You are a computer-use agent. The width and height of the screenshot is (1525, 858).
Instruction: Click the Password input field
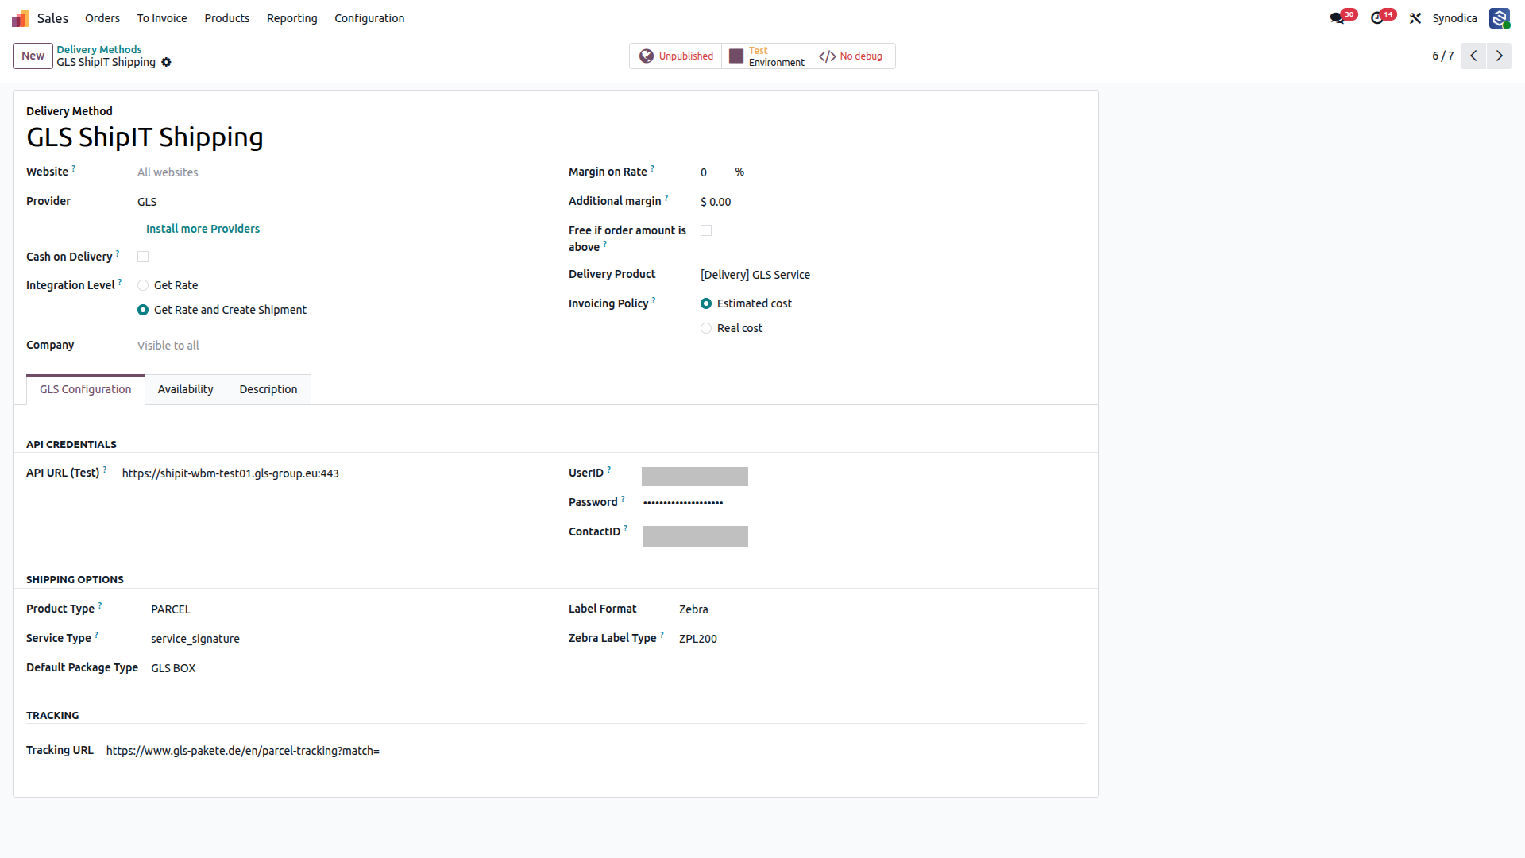tap(863, 502)
